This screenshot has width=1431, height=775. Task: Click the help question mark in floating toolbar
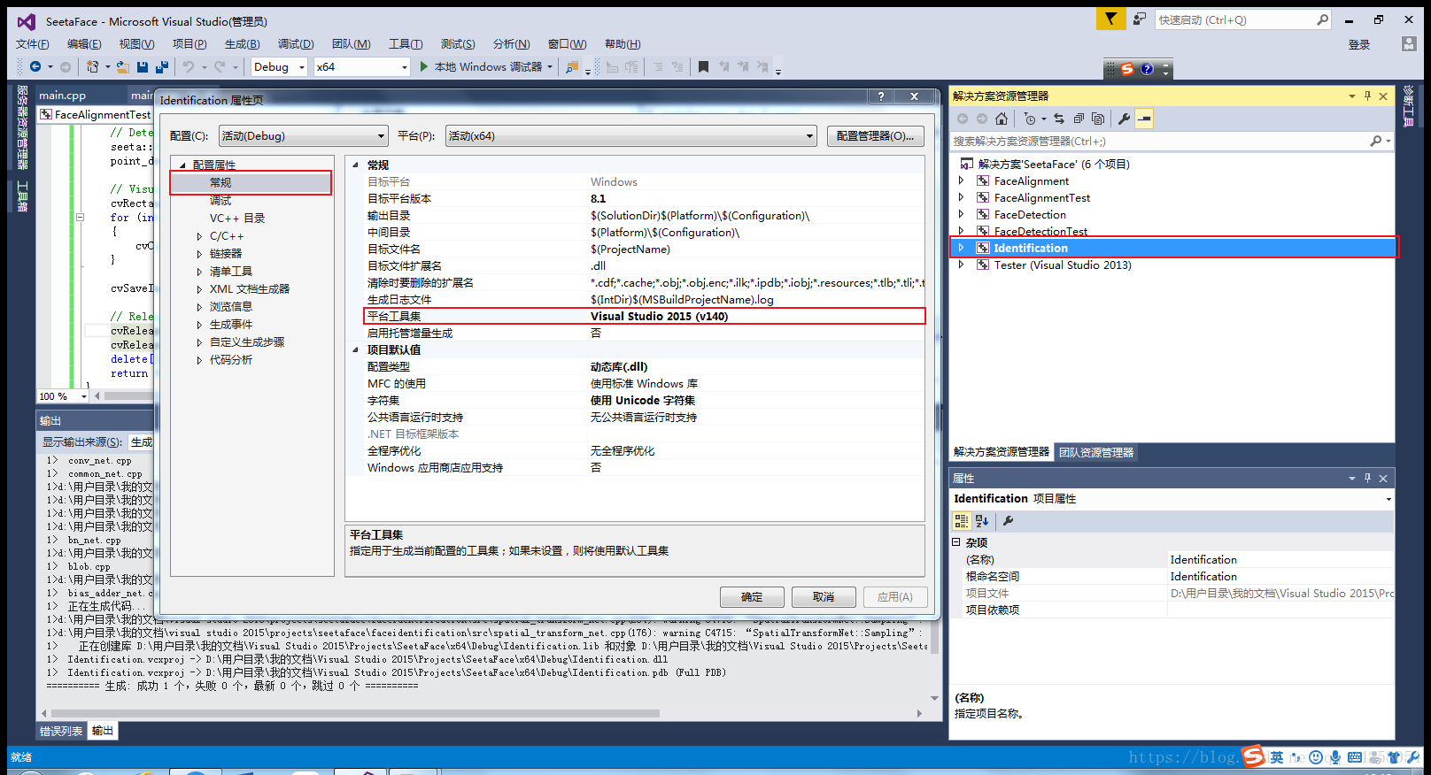click(x=1147, y=69)
